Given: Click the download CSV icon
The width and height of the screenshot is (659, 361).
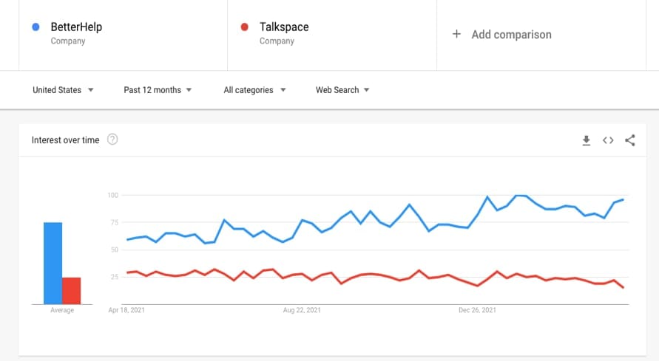Looking at the screenshot, I should (x=586, y=140).
